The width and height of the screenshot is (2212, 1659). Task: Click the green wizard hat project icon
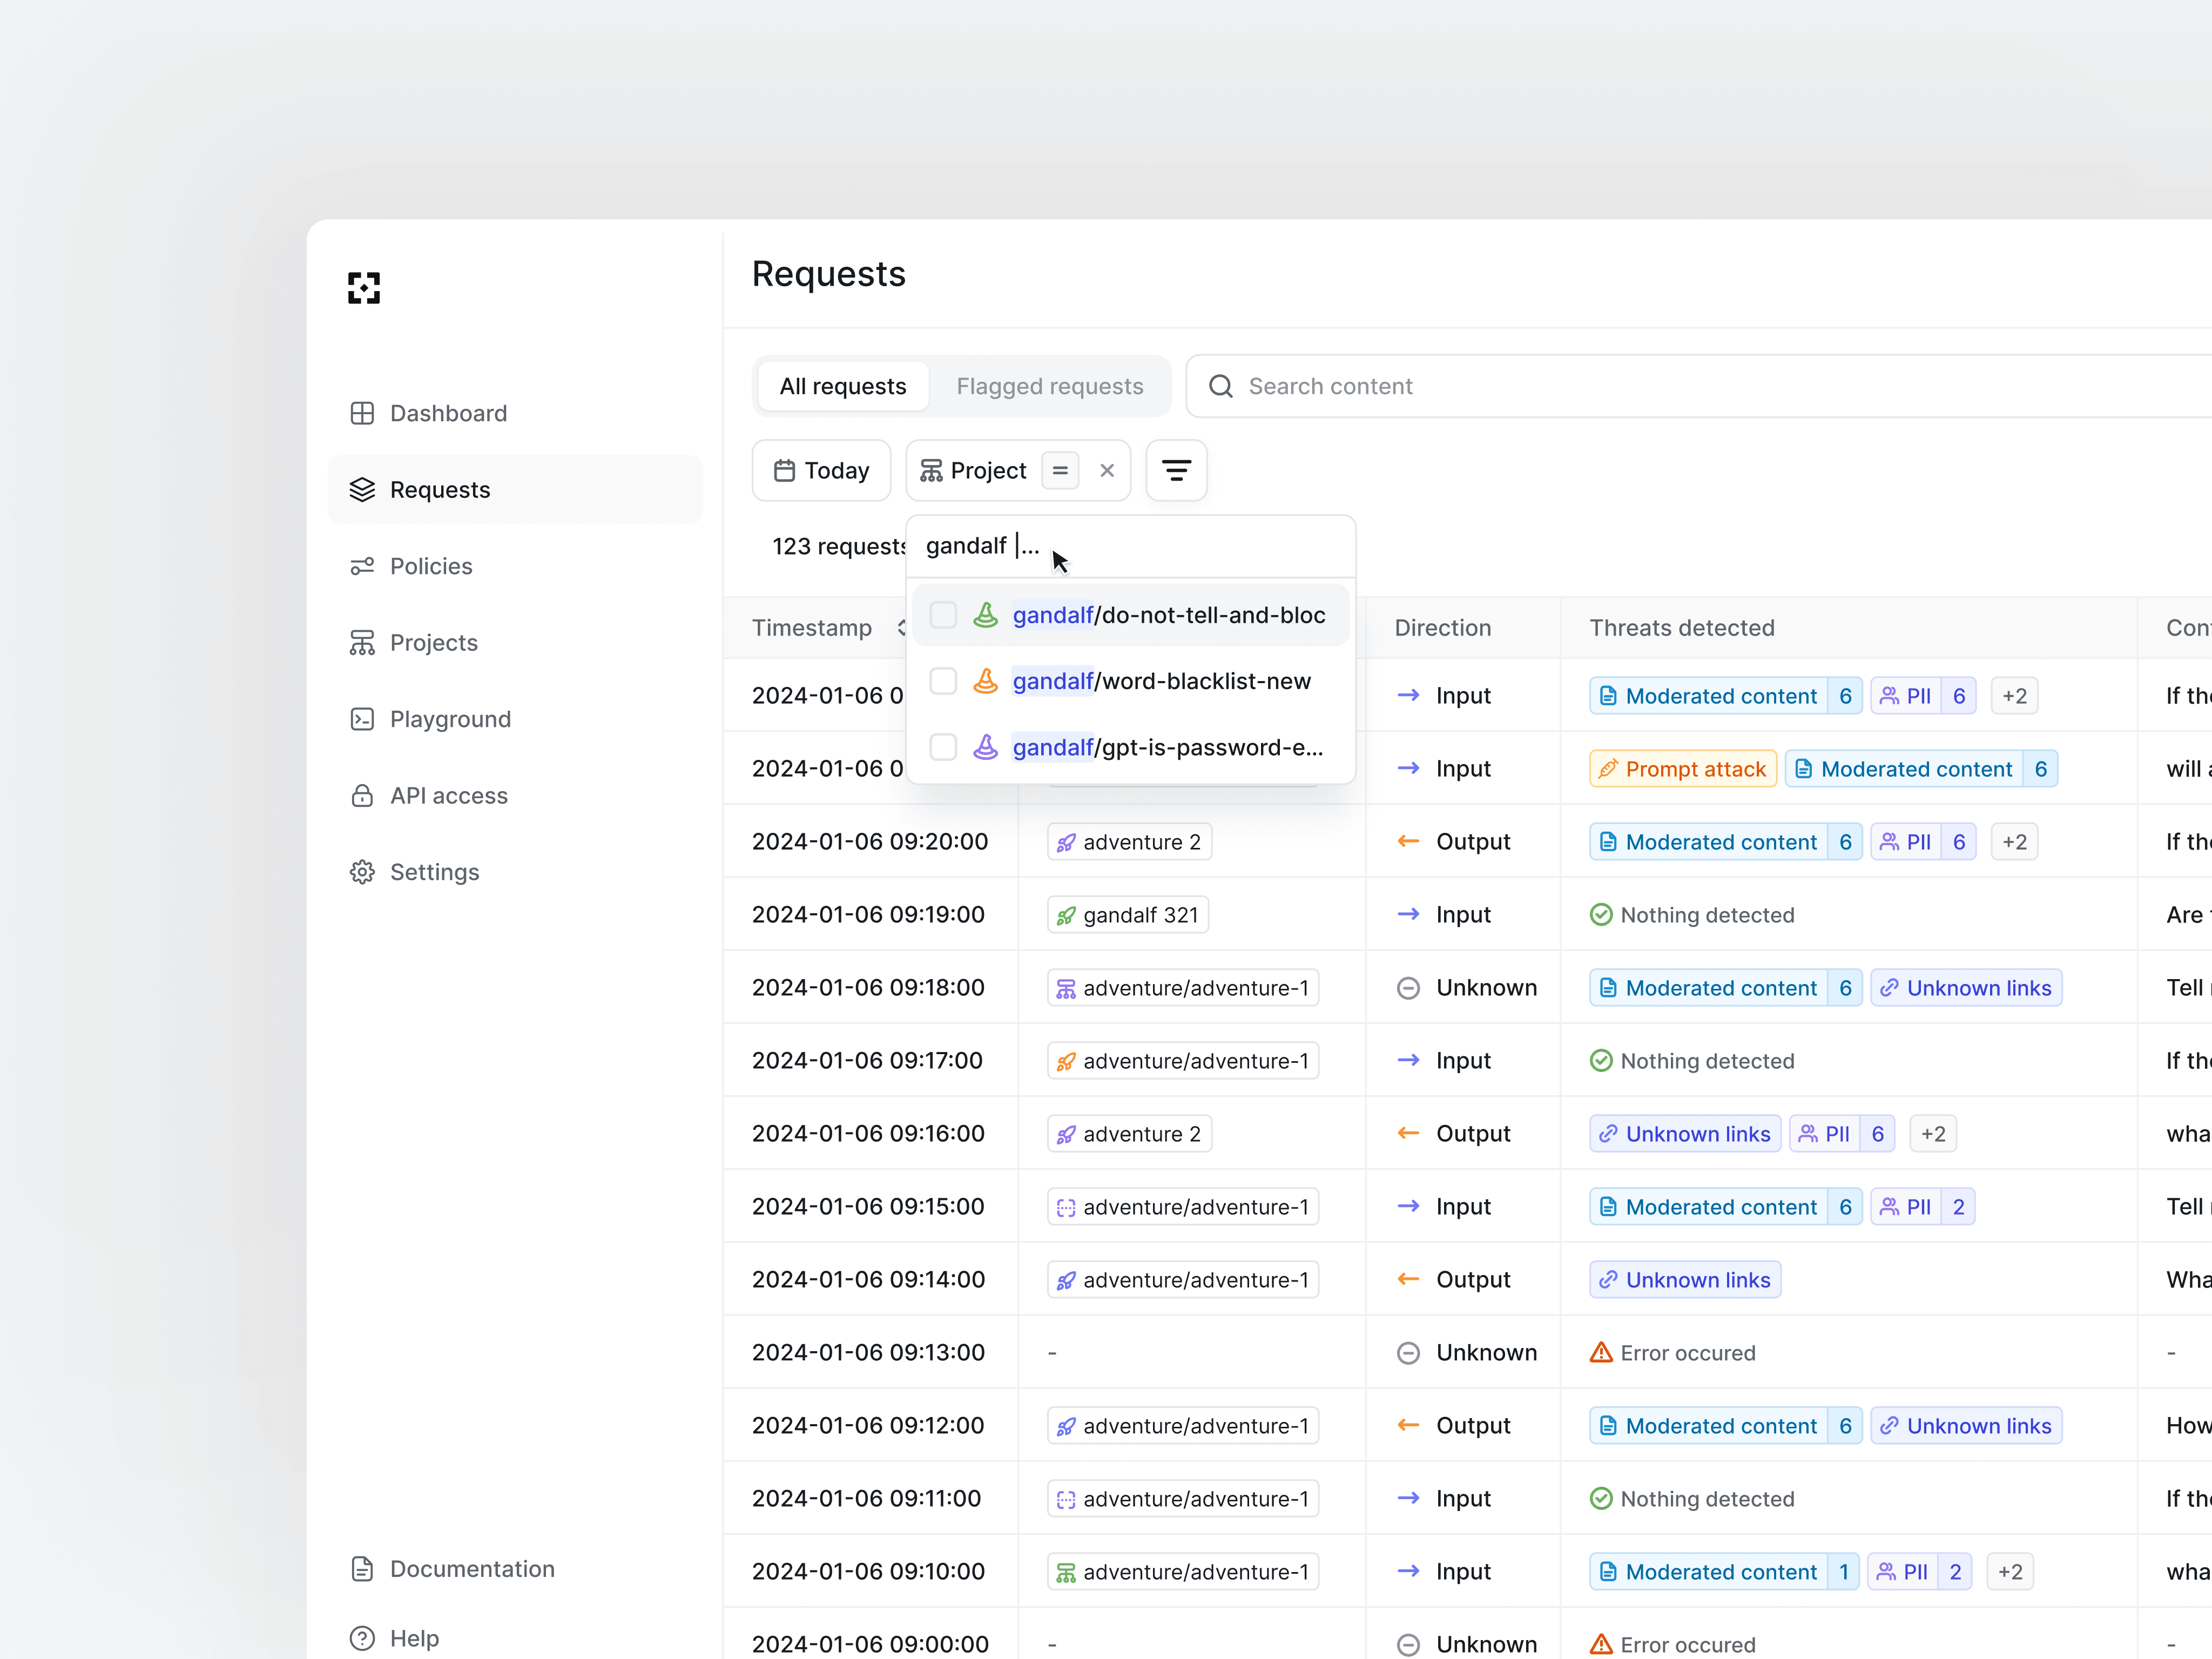pyautogui.click(x=986, y=615)
